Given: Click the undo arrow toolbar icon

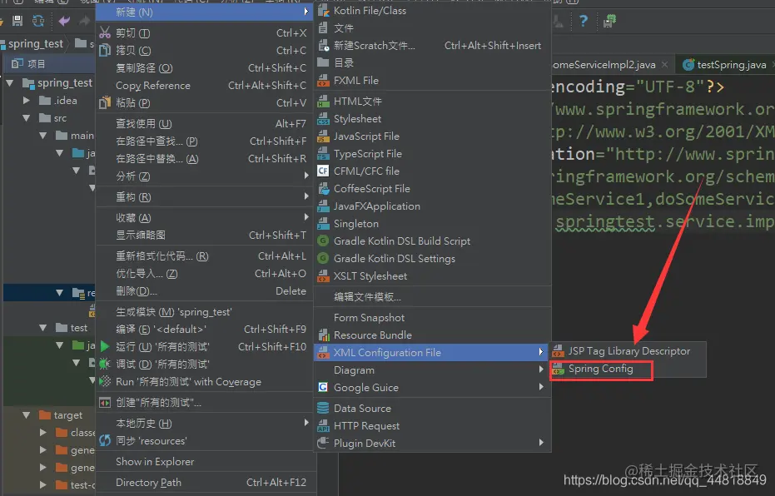Looking at the screenshot, I should click(64, 20).
